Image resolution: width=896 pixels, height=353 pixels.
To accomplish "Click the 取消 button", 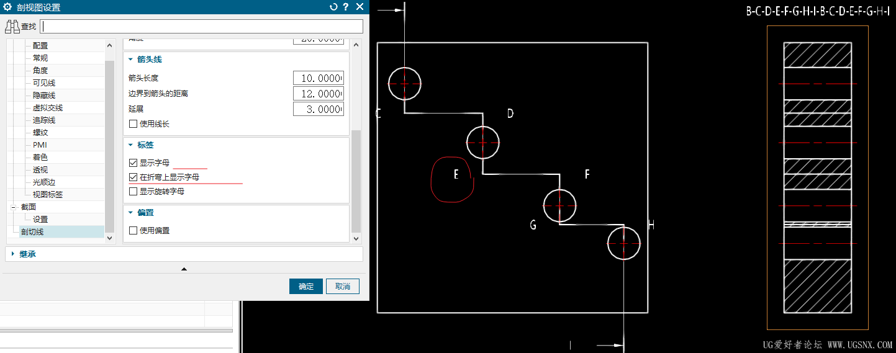I will coord(343,286).
